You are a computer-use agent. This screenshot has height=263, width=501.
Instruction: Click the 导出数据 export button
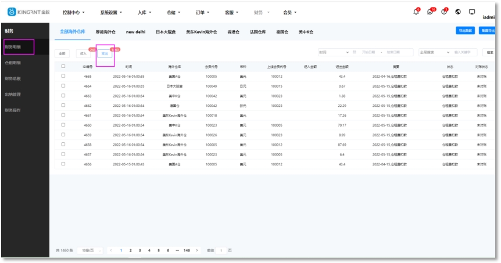click(466, 31)
